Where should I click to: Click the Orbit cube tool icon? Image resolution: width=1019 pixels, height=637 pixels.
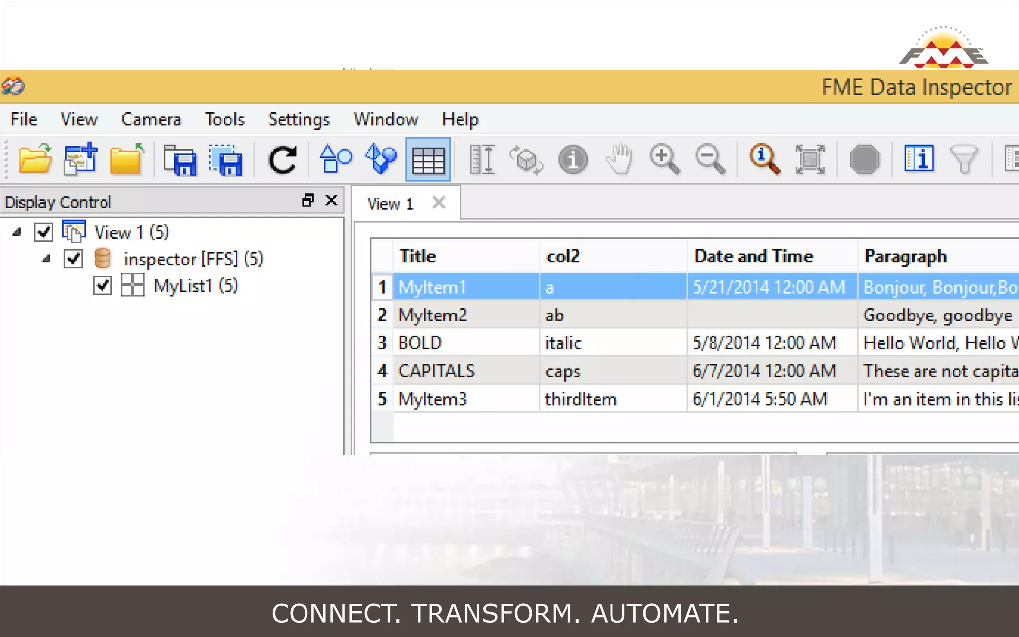pyautogui.click(x=526, y=160)
